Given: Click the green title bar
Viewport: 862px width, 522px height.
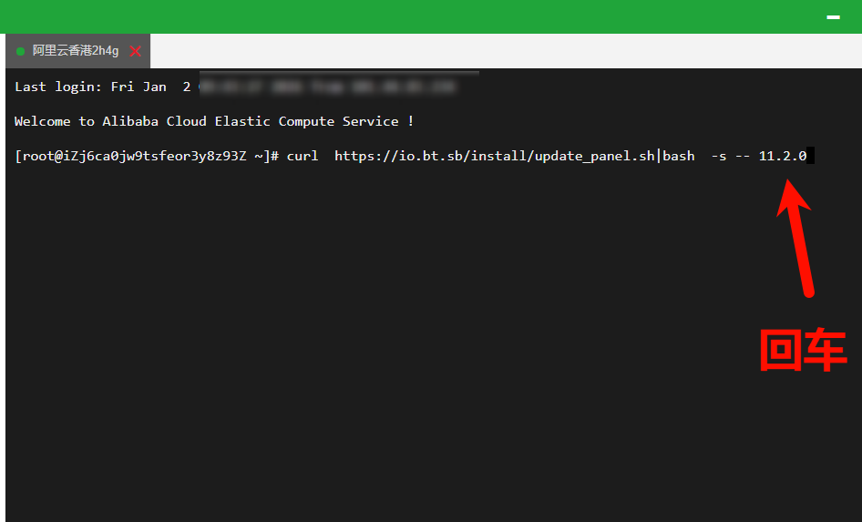Looking at the screenshot, I should tap(410, 16).
